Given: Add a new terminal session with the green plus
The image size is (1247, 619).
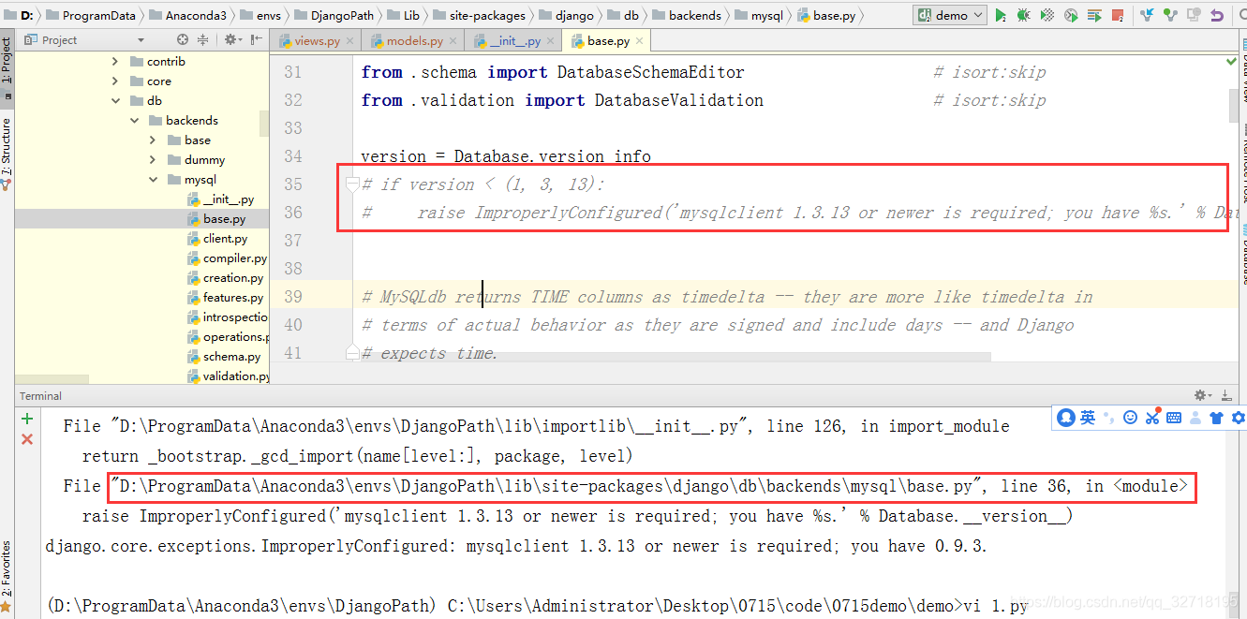Looking at the screenshot, I should pos(27,419).
